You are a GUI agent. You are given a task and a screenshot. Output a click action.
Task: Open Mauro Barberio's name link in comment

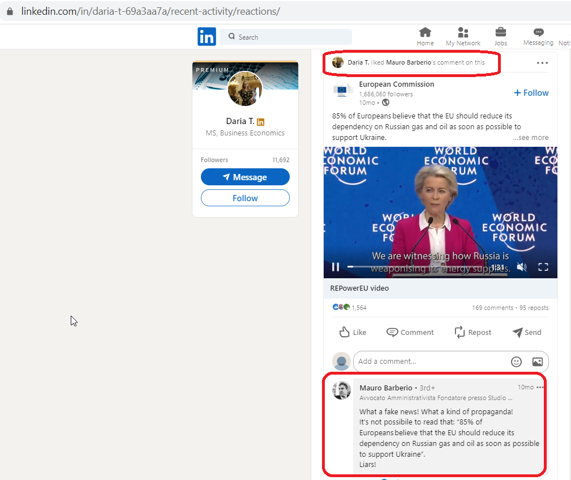386,388
